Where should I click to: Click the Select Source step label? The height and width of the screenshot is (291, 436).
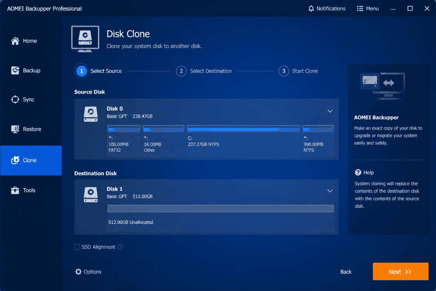click(106, 71)
